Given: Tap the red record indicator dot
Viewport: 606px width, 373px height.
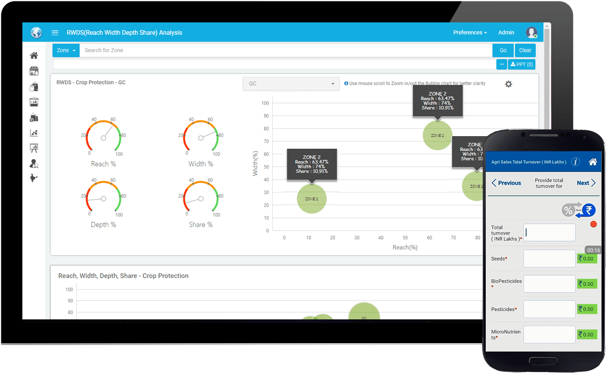Looking at the screenshot, I should [593, 224].
